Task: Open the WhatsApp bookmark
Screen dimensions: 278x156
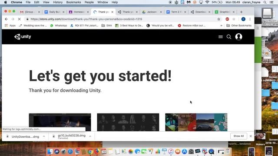Action: tap(59, 26)
